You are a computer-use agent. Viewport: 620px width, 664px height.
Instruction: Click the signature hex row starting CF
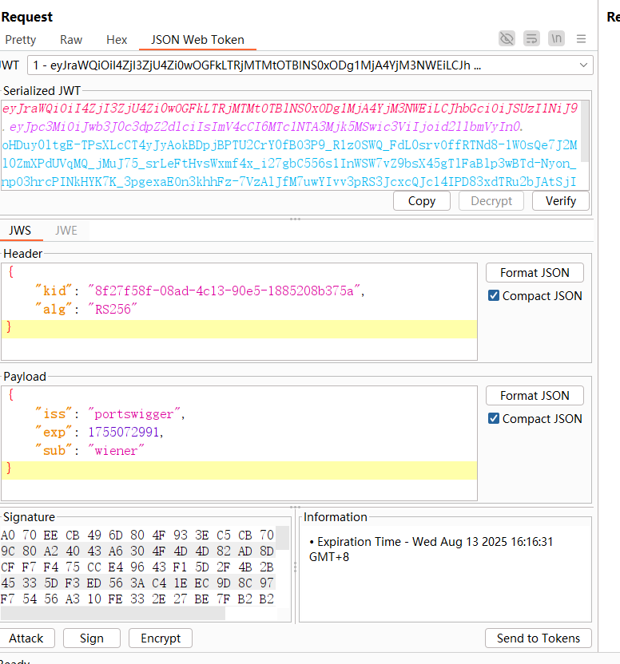138,567
